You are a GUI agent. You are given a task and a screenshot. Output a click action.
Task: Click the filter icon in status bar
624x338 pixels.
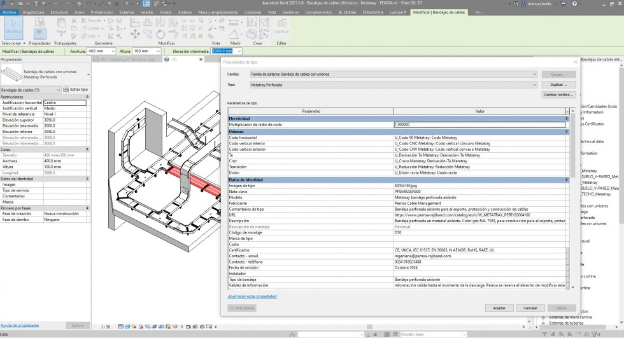[595, 334]
